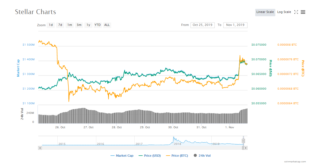Click the 0.000008 BTC axis label
Viewport: 311px width, 166px height.
tap(287, 45)
